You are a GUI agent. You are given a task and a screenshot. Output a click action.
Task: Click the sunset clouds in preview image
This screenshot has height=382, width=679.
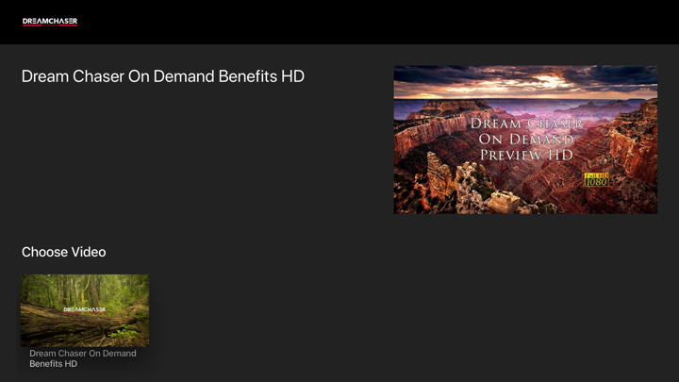(525, 81)
